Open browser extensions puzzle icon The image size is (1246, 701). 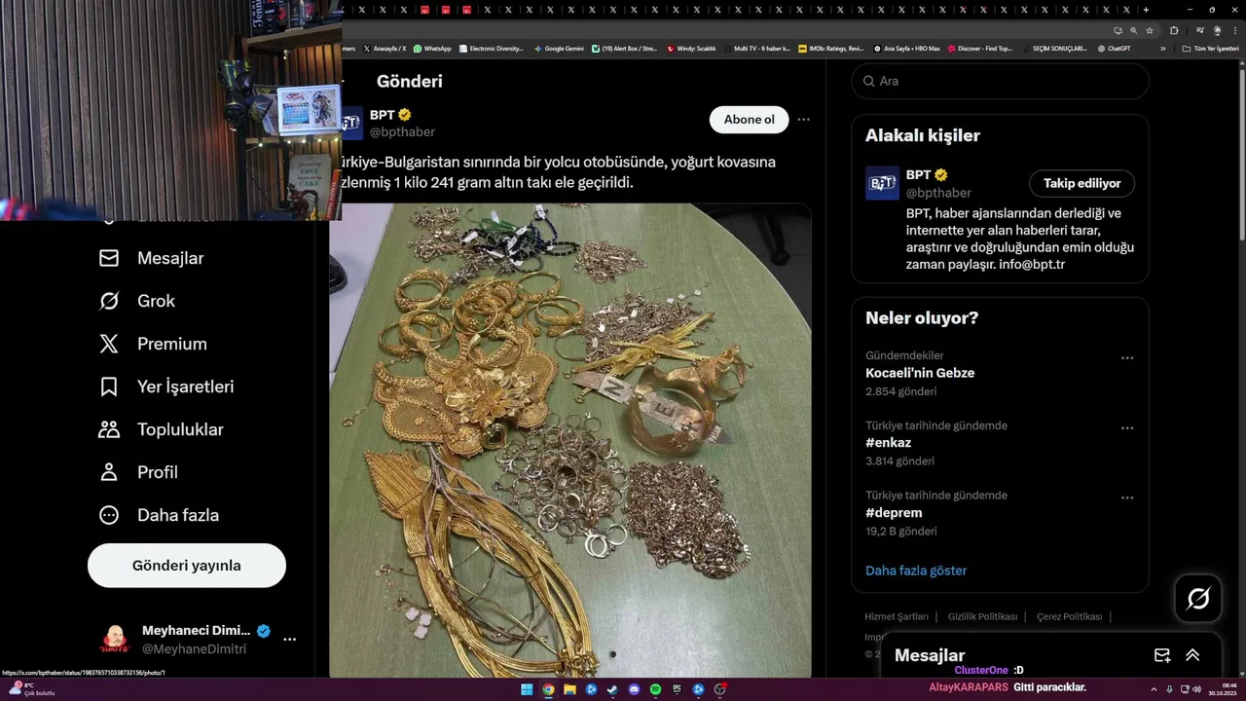point(1174,30)
